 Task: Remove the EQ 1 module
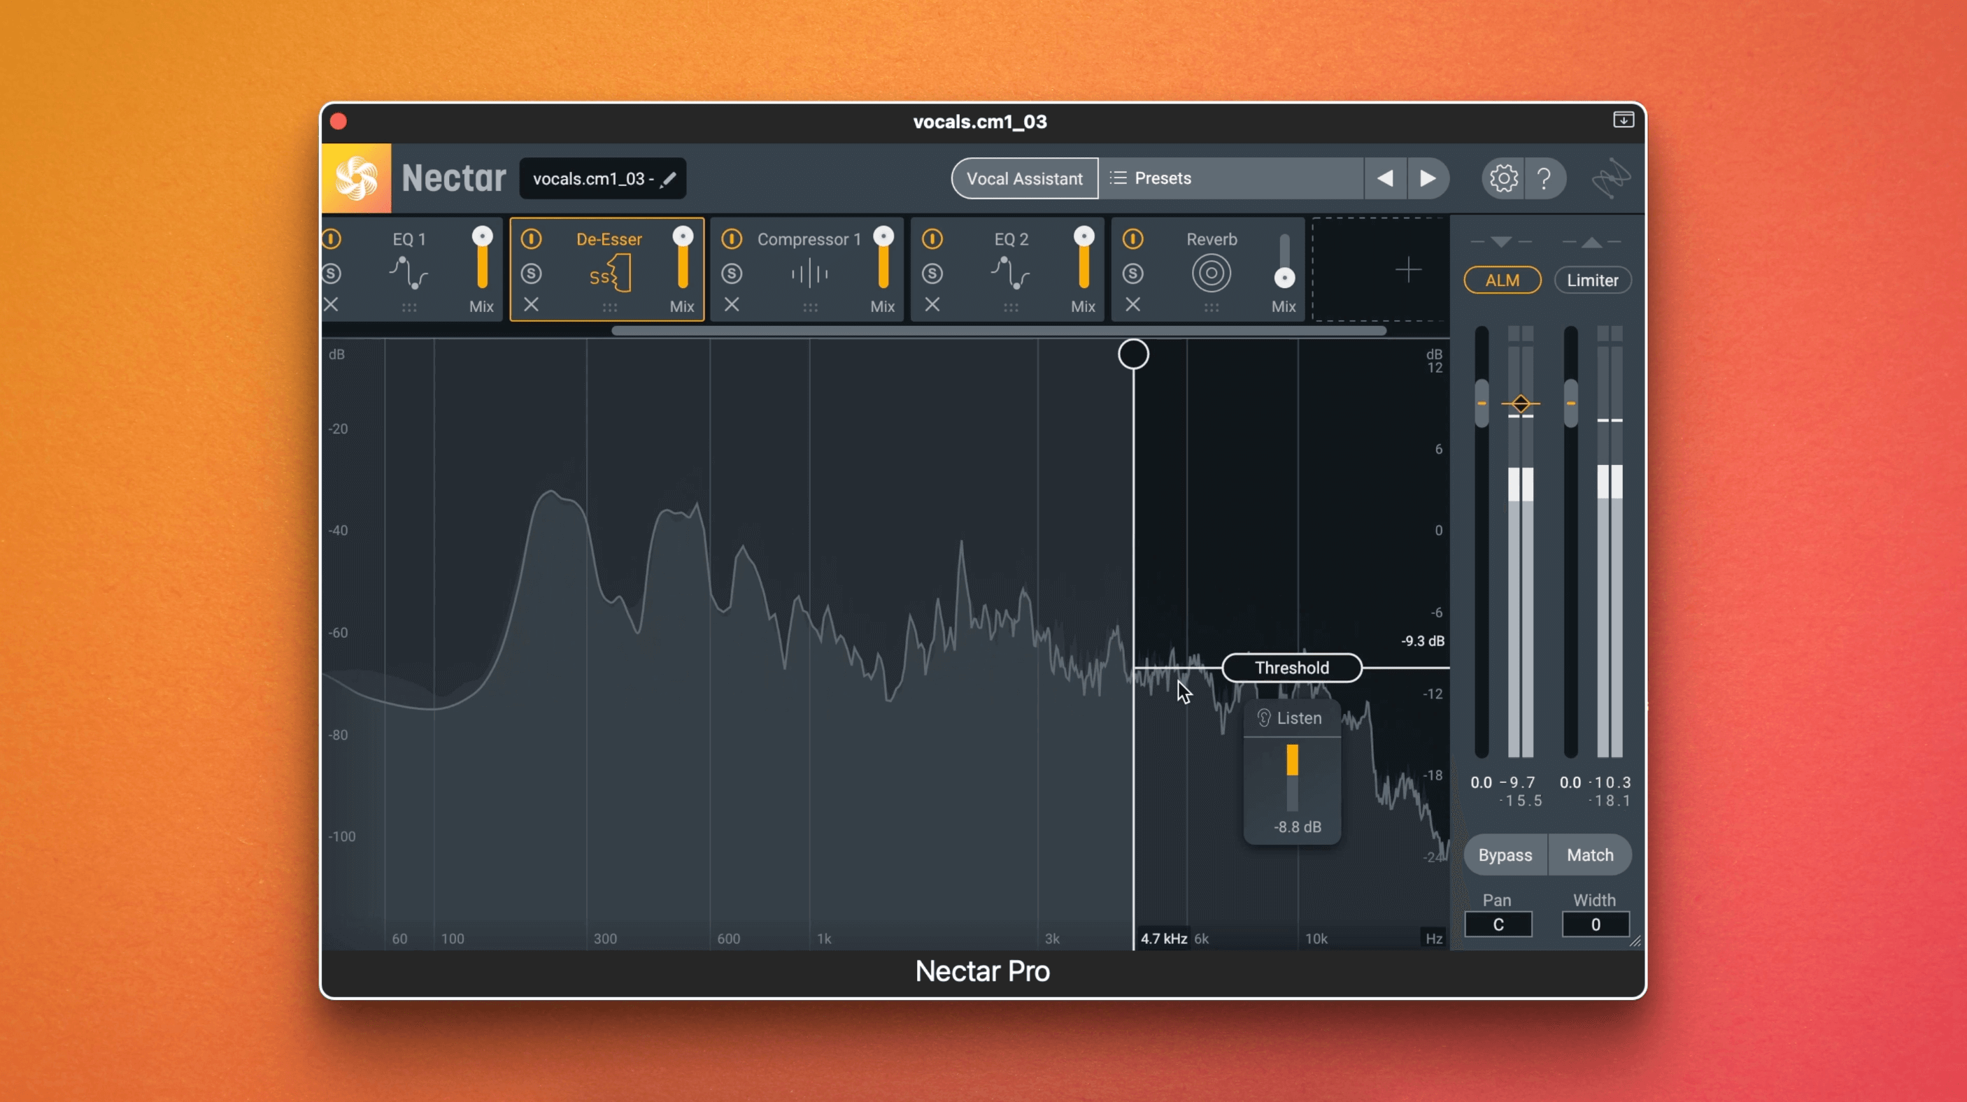click(x=331, y=304)
